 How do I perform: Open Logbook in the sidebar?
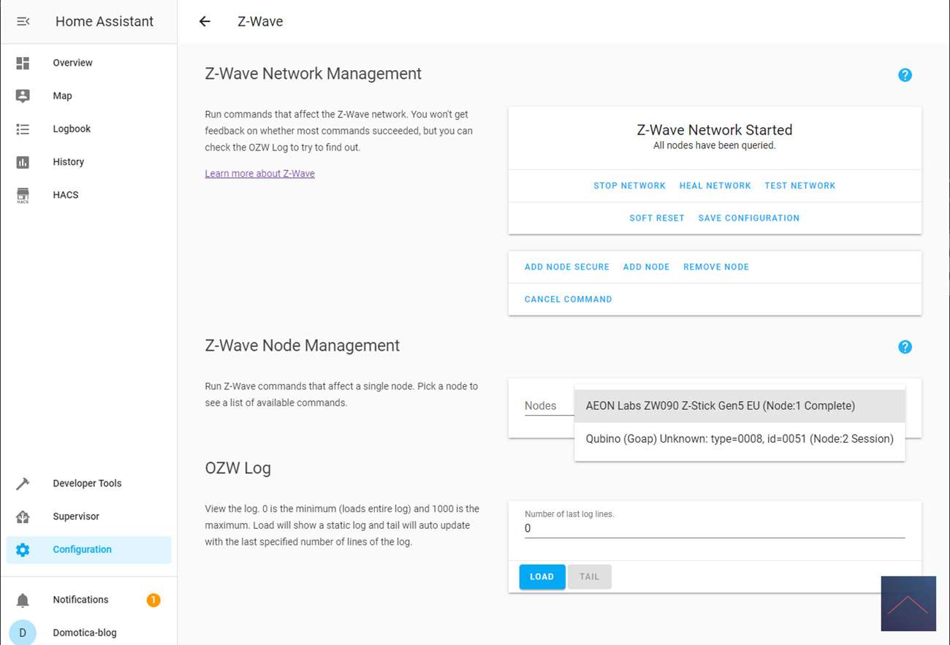click(72, 129)
